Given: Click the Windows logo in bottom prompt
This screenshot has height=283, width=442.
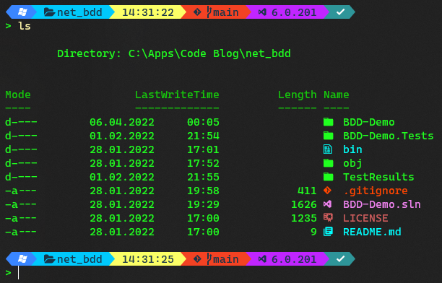Looking at the screenshot, I should (22, 258).
